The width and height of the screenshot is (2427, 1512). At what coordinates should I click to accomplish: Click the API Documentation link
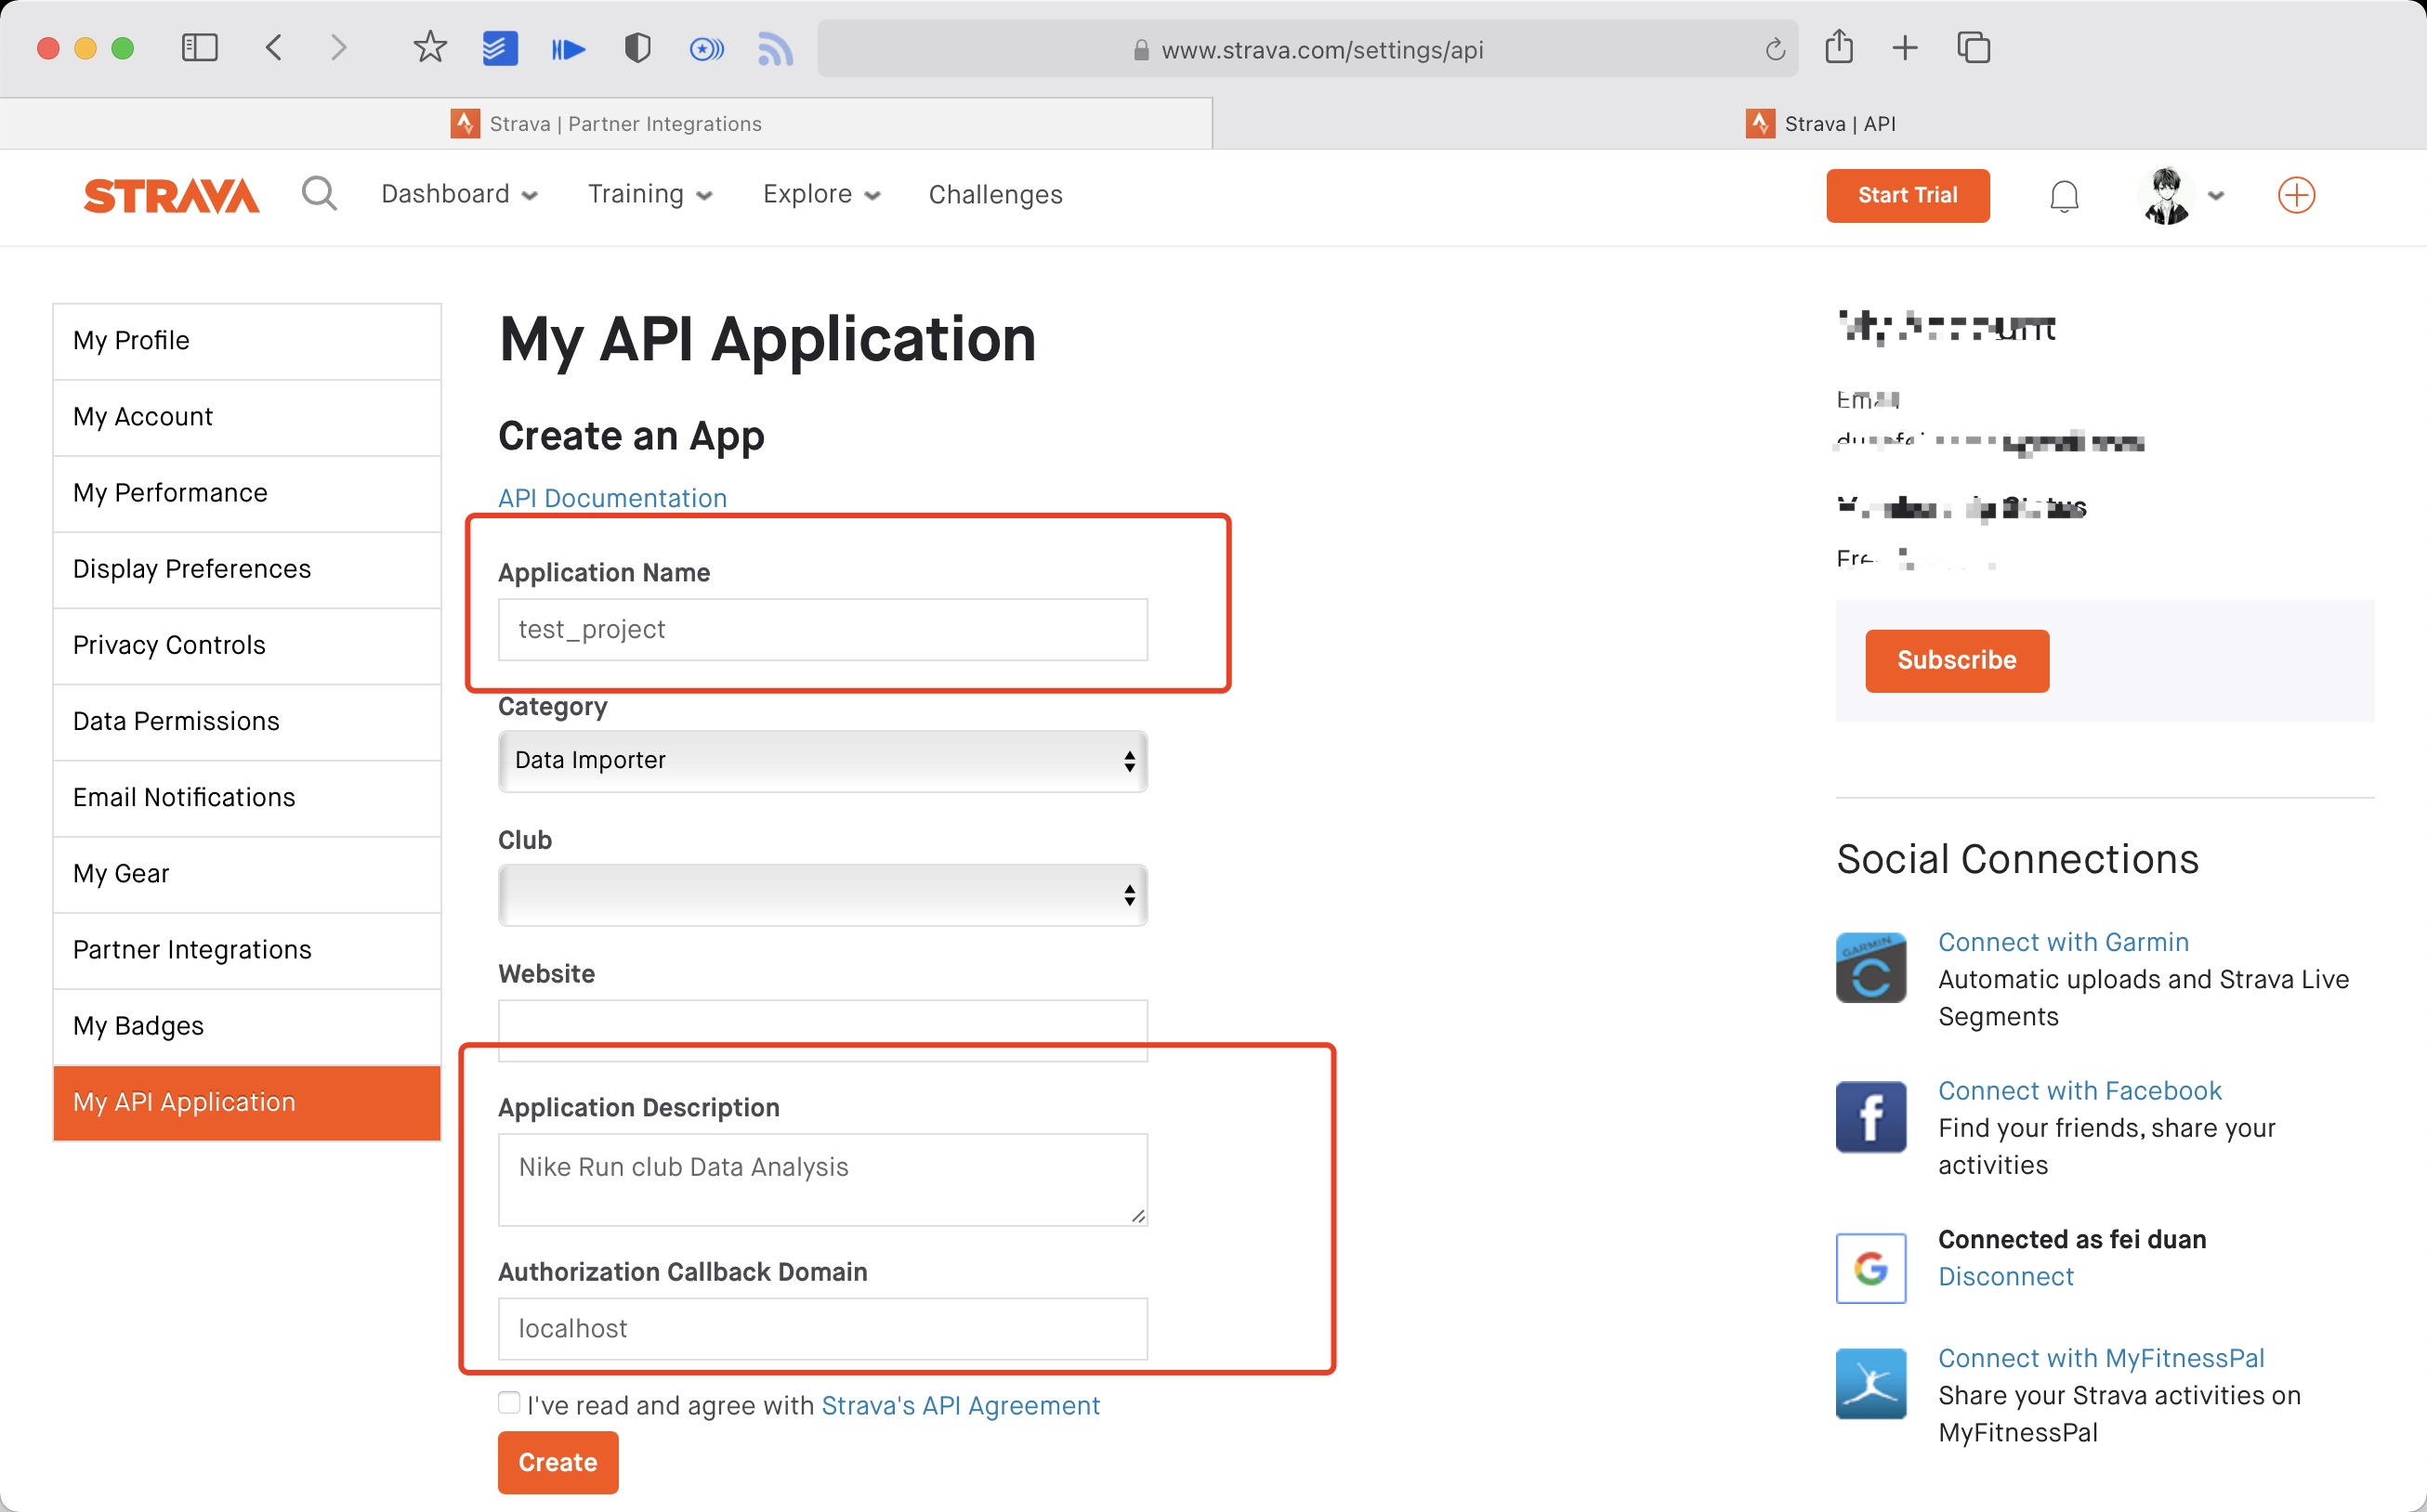611,498
